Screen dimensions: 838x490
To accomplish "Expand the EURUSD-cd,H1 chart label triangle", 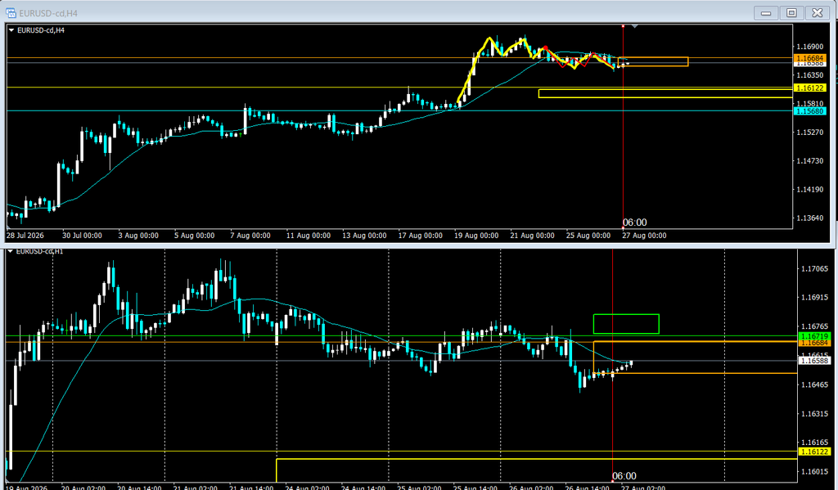I will [x=10, y=251].
